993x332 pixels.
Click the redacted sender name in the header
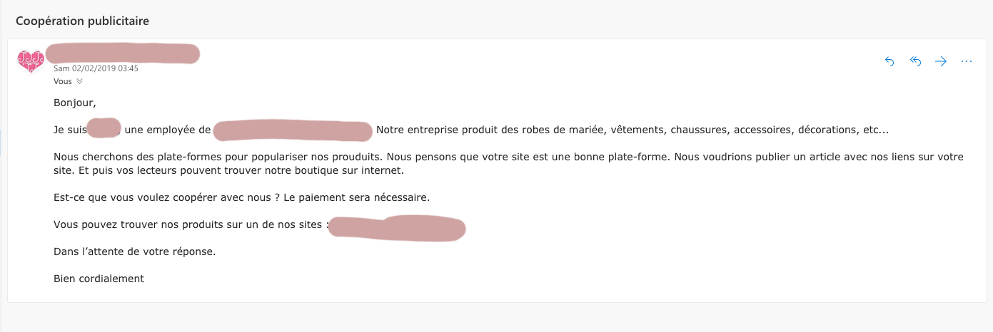[x=123, y=54]
